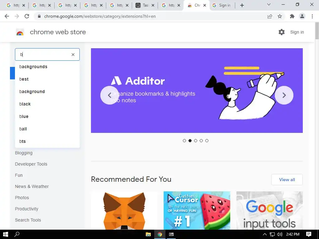Click the site lock icon in address bar

[39, 16]
